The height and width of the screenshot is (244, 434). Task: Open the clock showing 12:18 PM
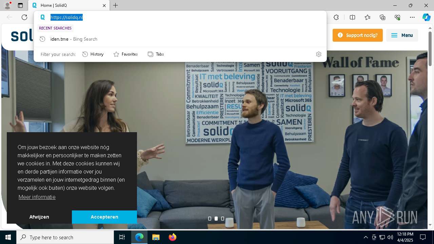(x=405, y=237)
